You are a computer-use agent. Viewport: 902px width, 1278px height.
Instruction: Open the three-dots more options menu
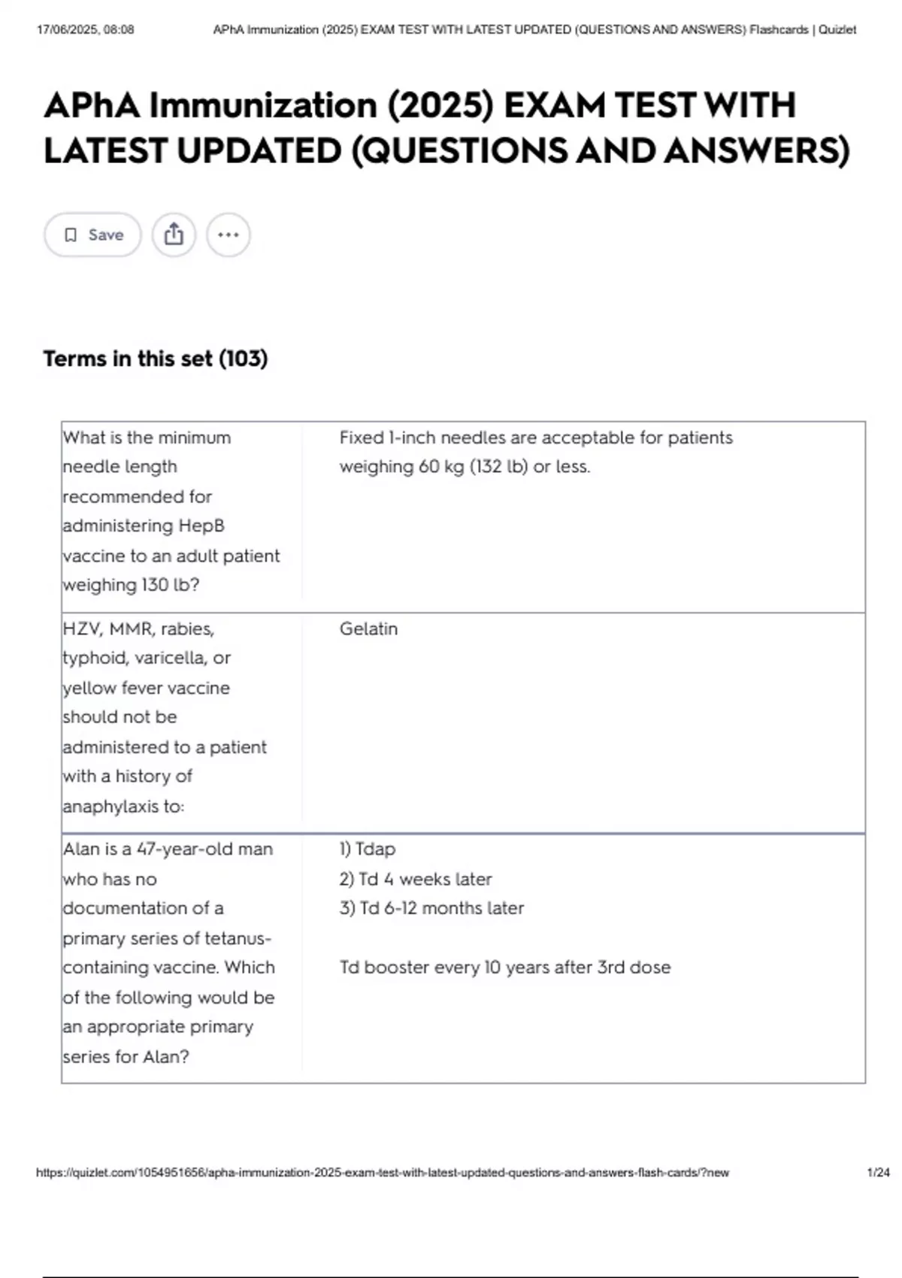[229, 235]
